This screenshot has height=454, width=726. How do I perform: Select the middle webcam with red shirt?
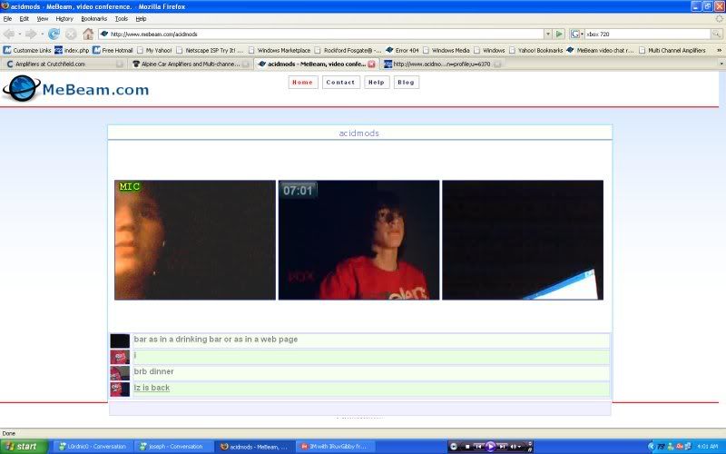(x=358, y=240)
